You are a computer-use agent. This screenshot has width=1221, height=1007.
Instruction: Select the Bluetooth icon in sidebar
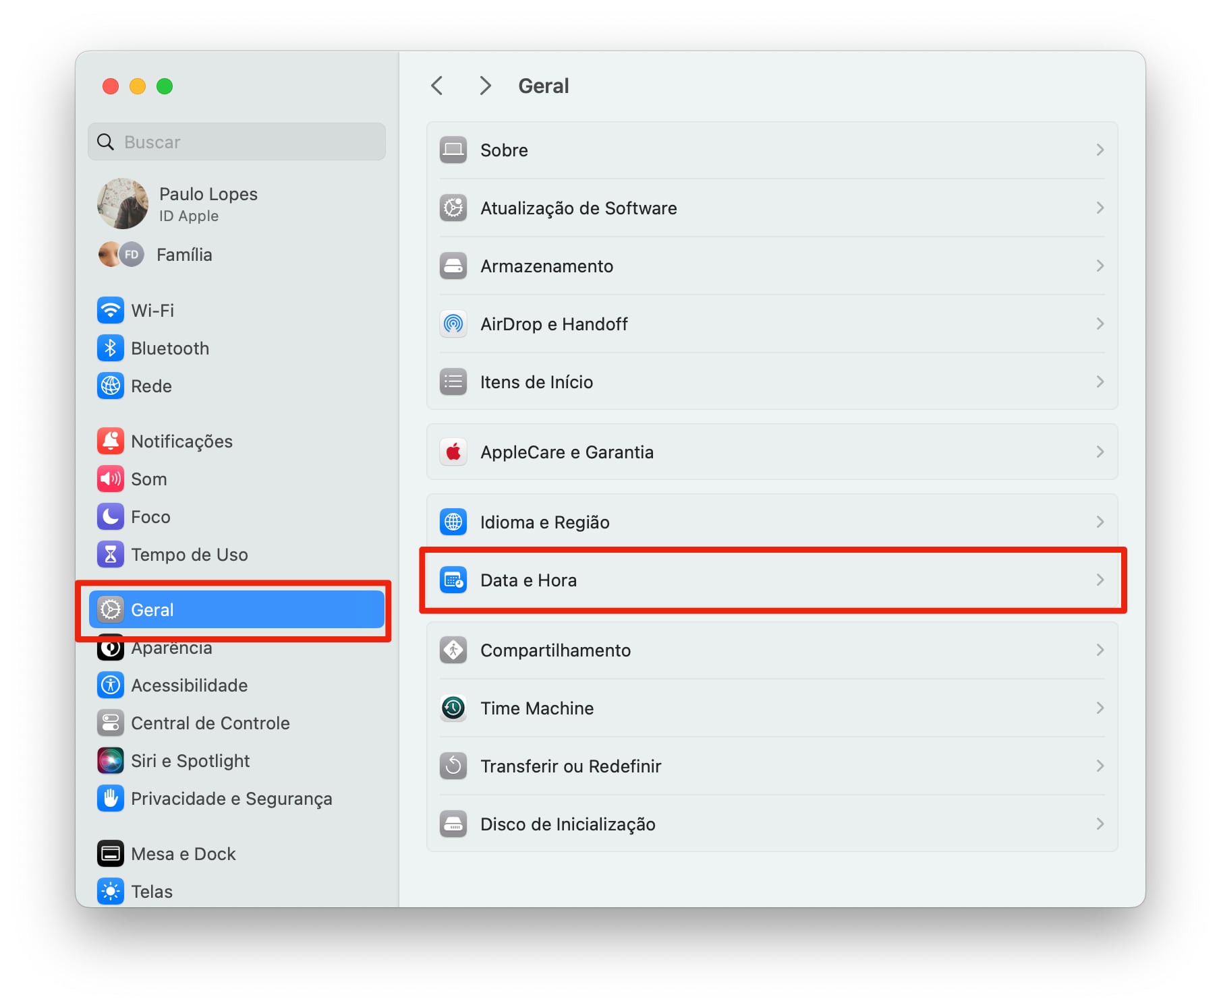(111, 348)
